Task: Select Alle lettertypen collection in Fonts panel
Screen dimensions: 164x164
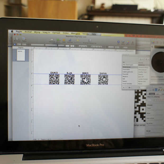Action: (128, 65)
